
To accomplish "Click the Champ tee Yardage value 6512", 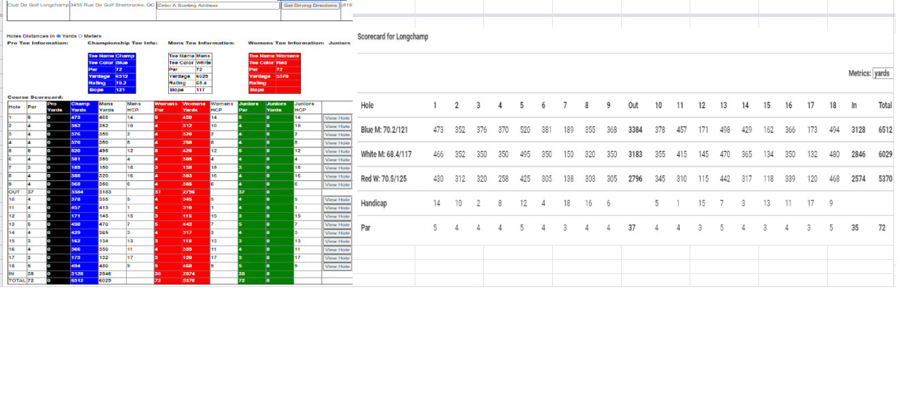I will [x=125, y=76].
